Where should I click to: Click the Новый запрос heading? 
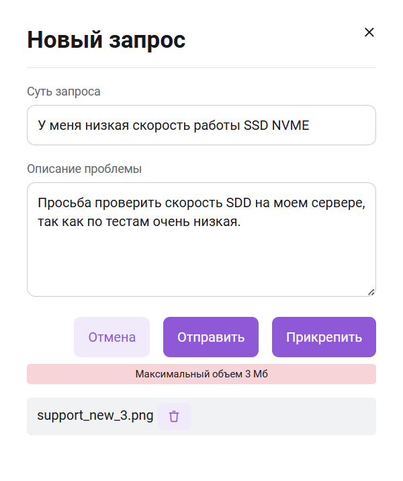pos(106,40)
